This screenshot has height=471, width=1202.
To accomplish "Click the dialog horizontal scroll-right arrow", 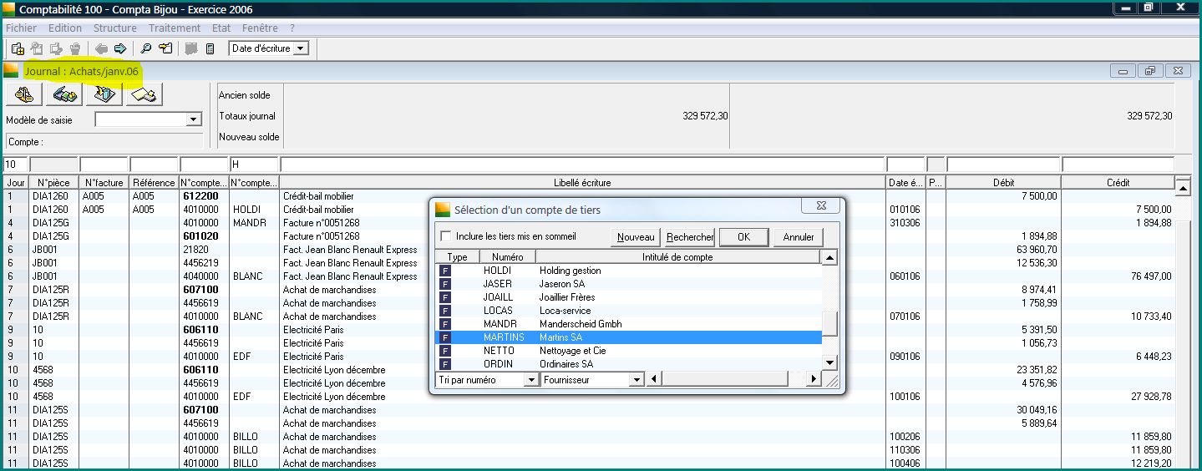I will (814, 380).
